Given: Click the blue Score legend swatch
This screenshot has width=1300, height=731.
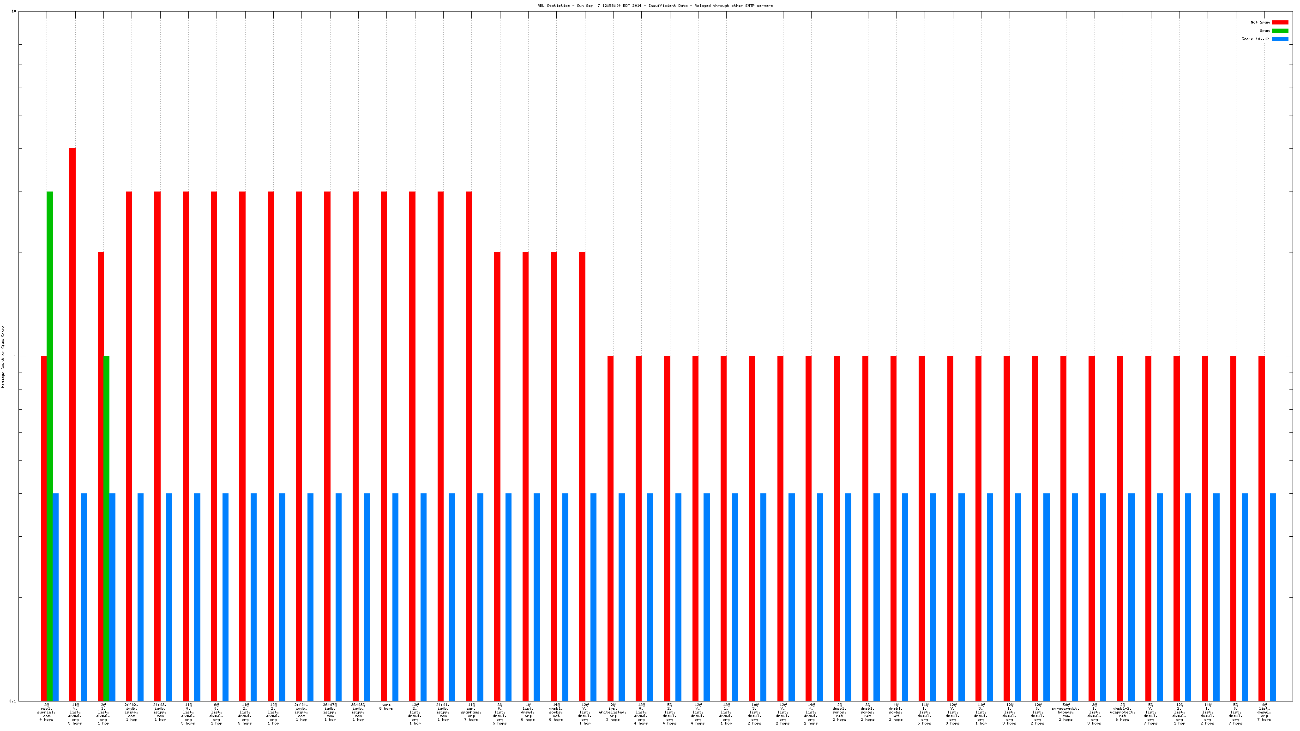Looking at the screenshot, I should point(1279,39).
